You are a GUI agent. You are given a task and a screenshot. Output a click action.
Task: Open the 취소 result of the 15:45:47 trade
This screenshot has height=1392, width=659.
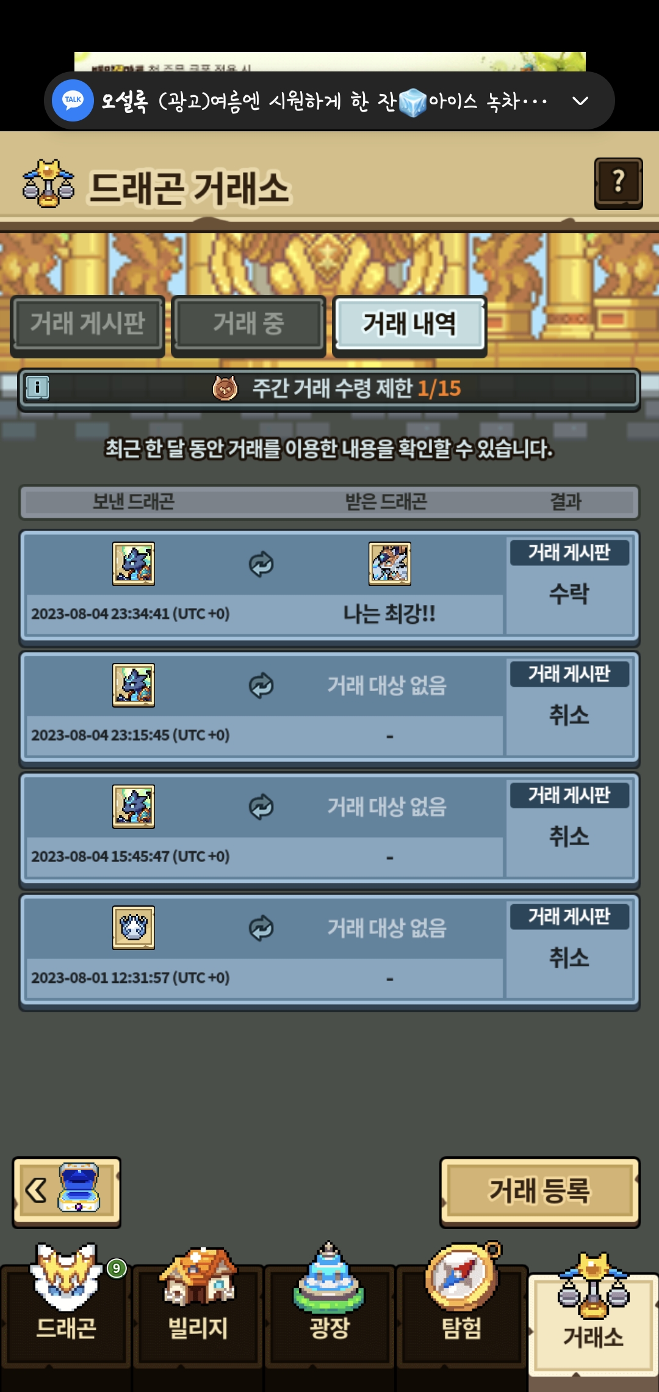coord(569,837)
